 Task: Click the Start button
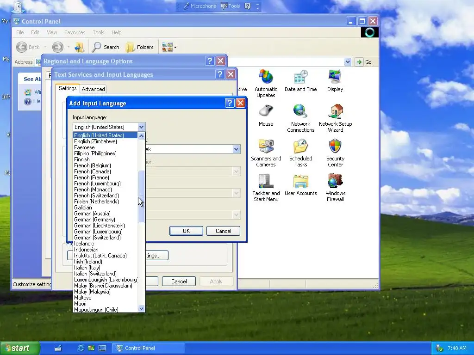[x=20, y=348]
